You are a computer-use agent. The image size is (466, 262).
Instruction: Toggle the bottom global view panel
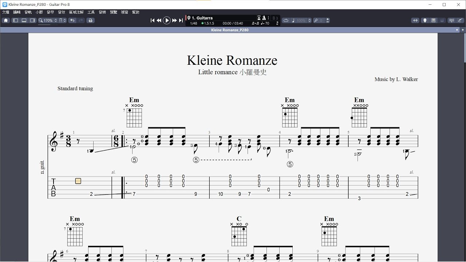tap(24, 20)
